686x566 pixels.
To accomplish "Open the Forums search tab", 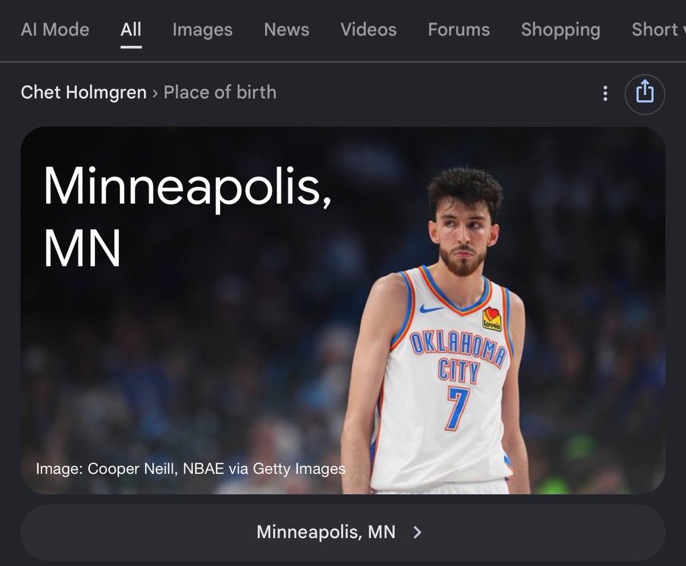I will pos(458,30).
